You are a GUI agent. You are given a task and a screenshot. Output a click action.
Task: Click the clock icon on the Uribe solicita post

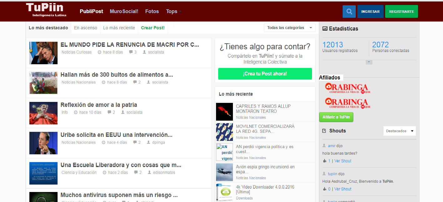click(103, 142)
